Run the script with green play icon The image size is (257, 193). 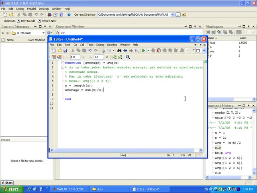pyautogui.click(x=144, y=51)
